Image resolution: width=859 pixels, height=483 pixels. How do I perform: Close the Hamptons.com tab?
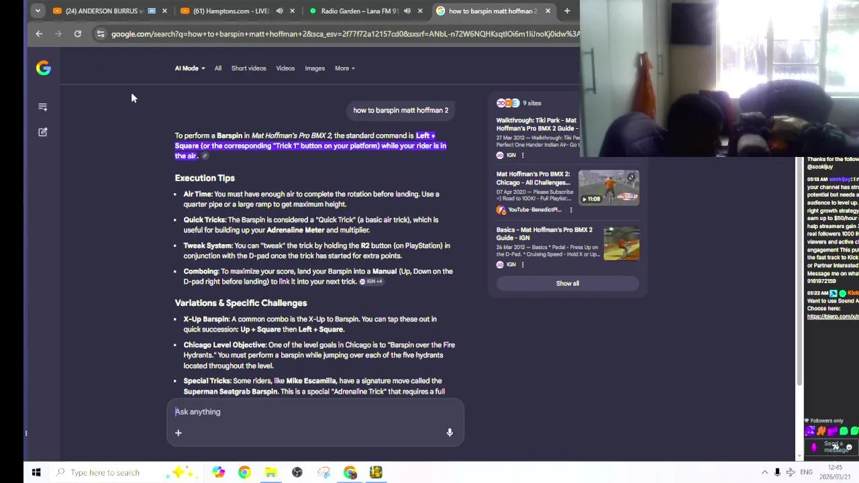(292, 11)
